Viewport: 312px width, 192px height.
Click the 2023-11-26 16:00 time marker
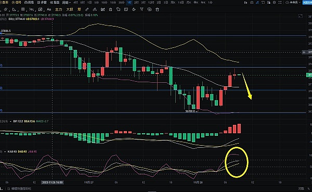point(53,182)
